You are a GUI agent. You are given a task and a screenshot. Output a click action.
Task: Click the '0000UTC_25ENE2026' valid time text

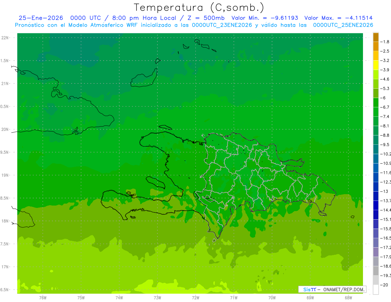click(x=343, y=25)
